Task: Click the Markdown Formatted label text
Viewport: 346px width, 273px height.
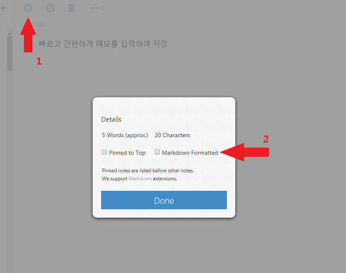Action: click(x=190, y=153)
